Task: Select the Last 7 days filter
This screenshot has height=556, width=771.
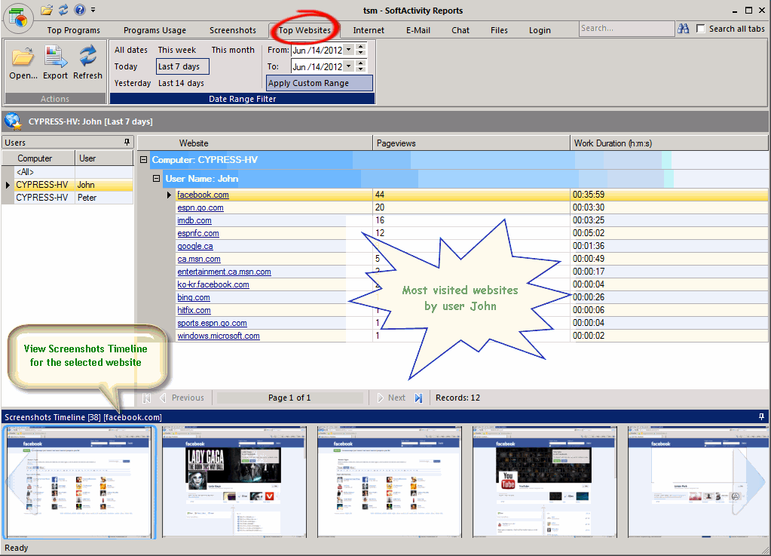Action: click(182, 66)
